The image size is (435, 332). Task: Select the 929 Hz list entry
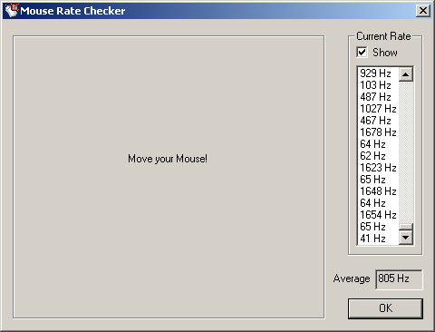click(379, 73)
